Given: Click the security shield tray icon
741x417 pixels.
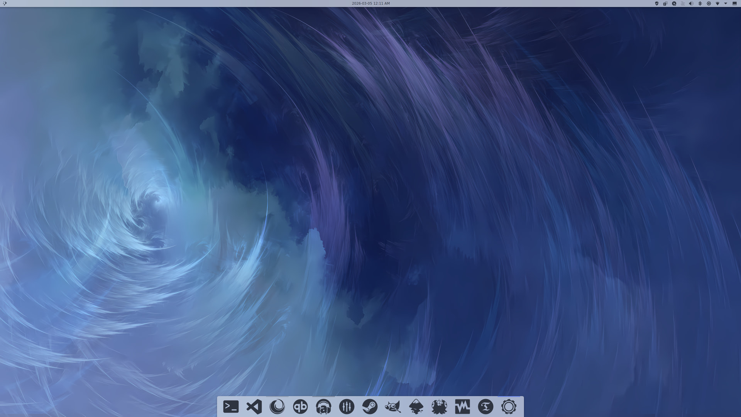Looking at the screenshot, I should (x=656, y=3).
